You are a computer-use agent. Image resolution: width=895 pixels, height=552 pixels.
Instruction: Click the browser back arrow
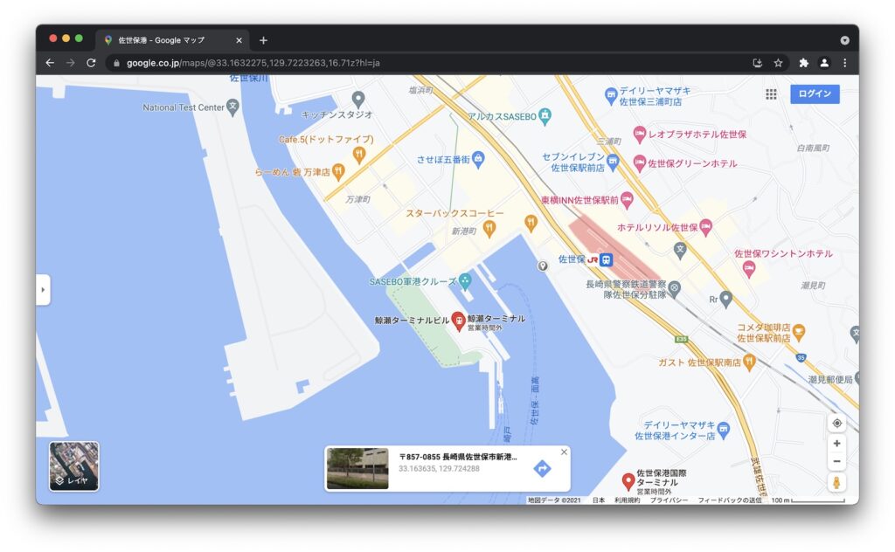50,63
